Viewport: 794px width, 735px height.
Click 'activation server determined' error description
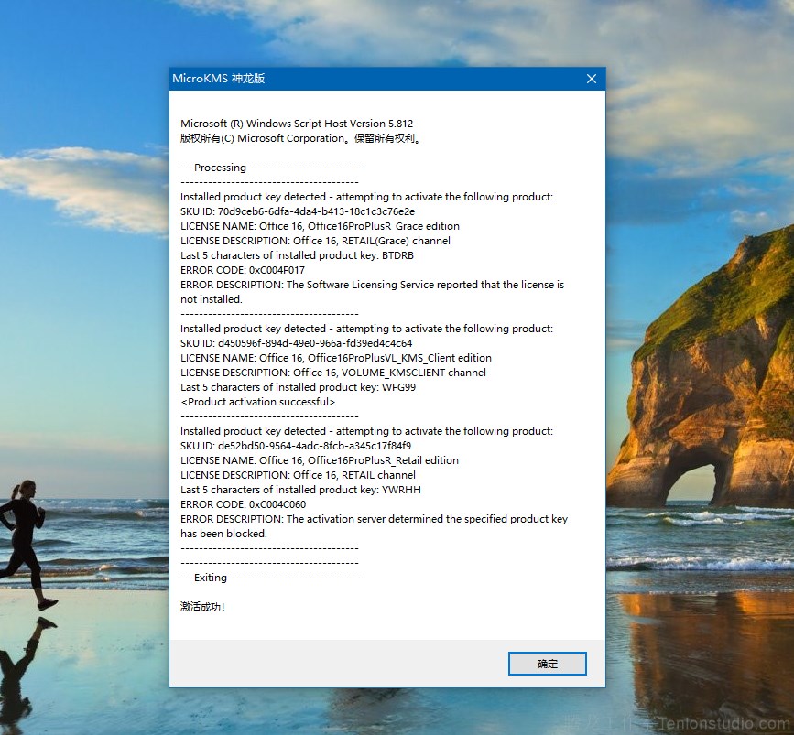coord(375,526)
